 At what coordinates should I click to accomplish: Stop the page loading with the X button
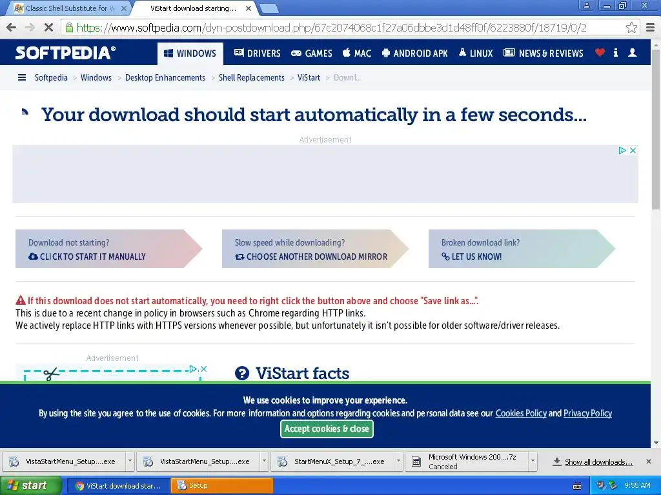(x=48, y=28)
